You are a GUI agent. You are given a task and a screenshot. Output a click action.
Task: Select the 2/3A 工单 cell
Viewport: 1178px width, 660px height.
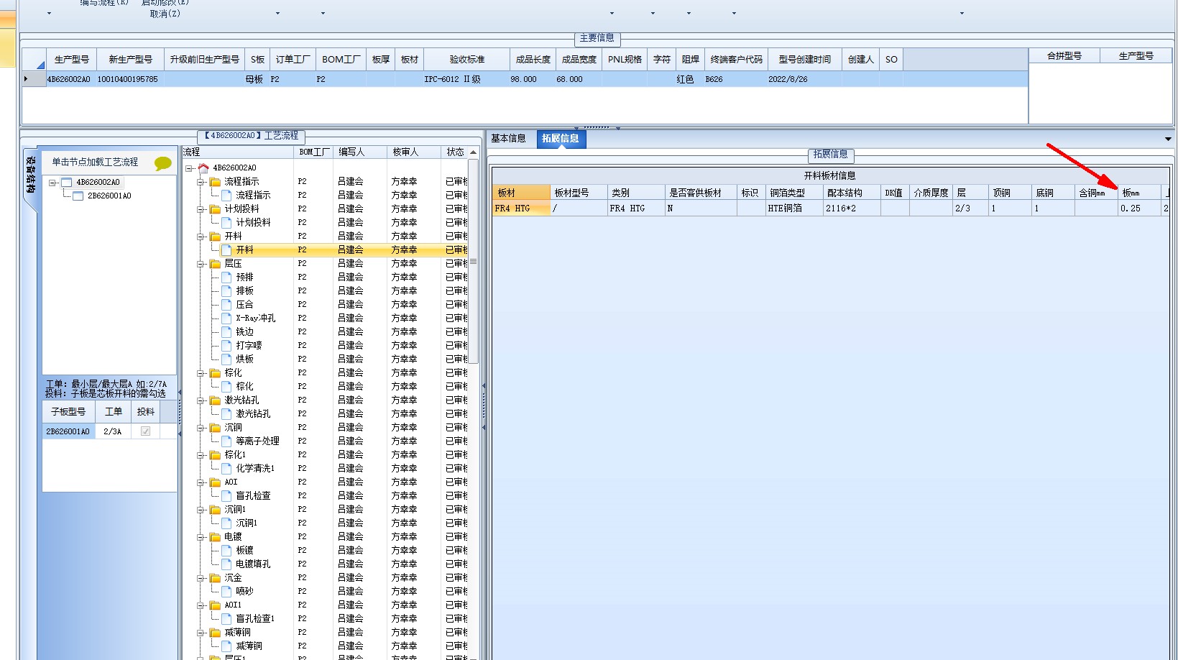(113, 431)
